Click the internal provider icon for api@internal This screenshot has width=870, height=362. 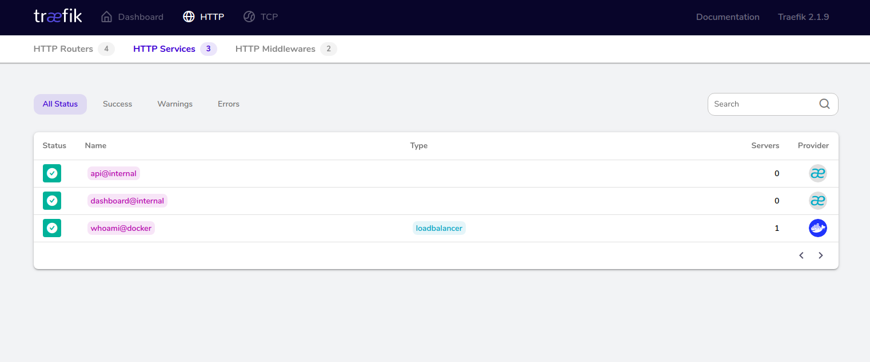point(818,173)
